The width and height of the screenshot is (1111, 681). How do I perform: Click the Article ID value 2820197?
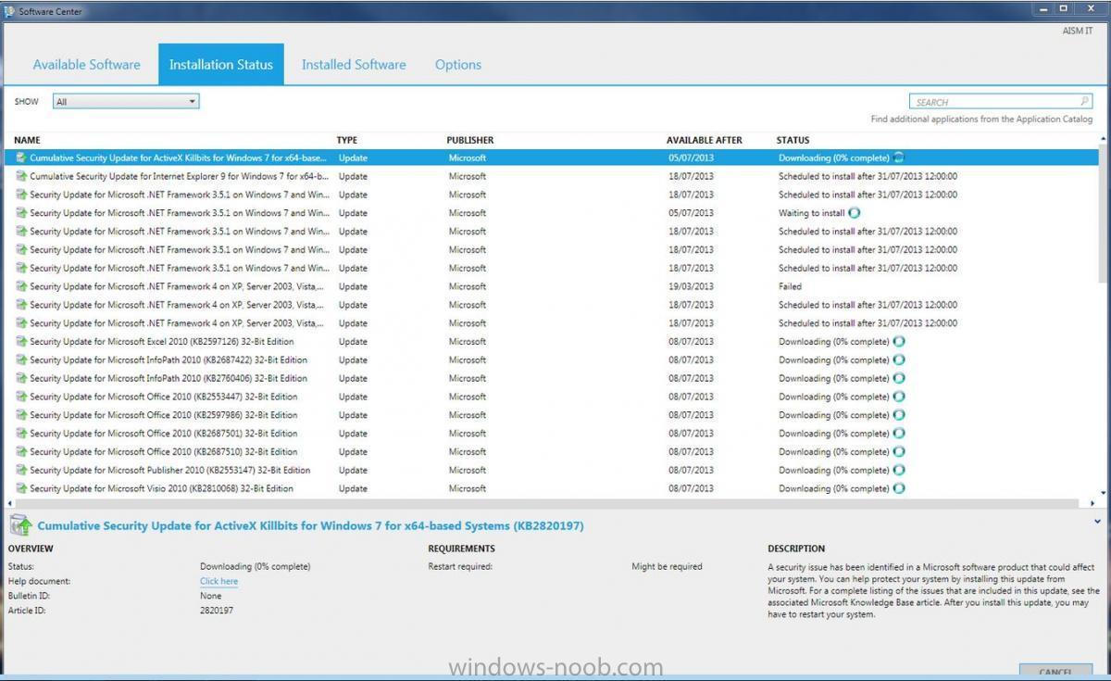217,611
